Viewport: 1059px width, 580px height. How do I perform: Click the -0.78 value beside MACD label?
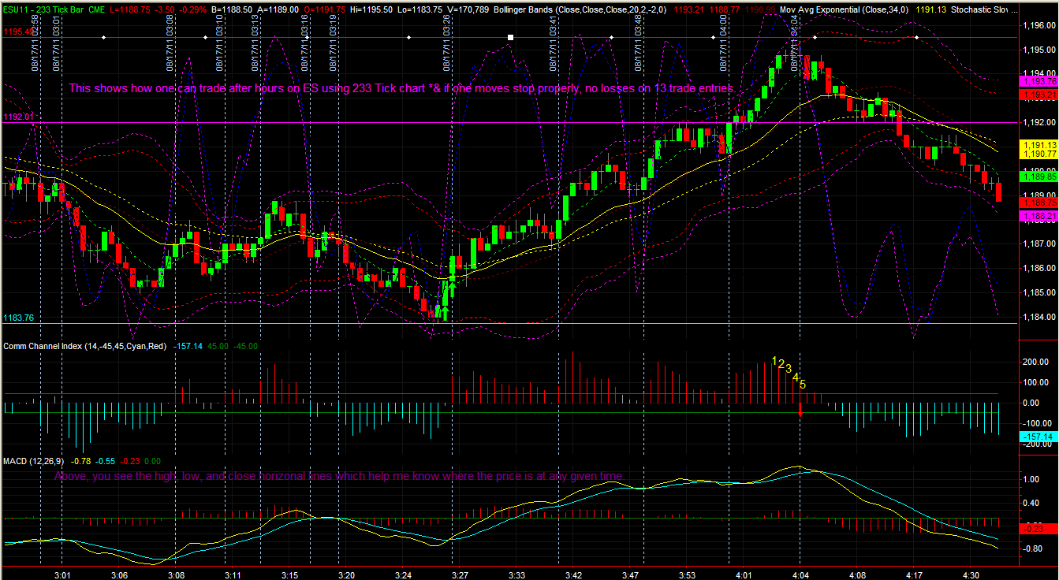pos(80,460)
